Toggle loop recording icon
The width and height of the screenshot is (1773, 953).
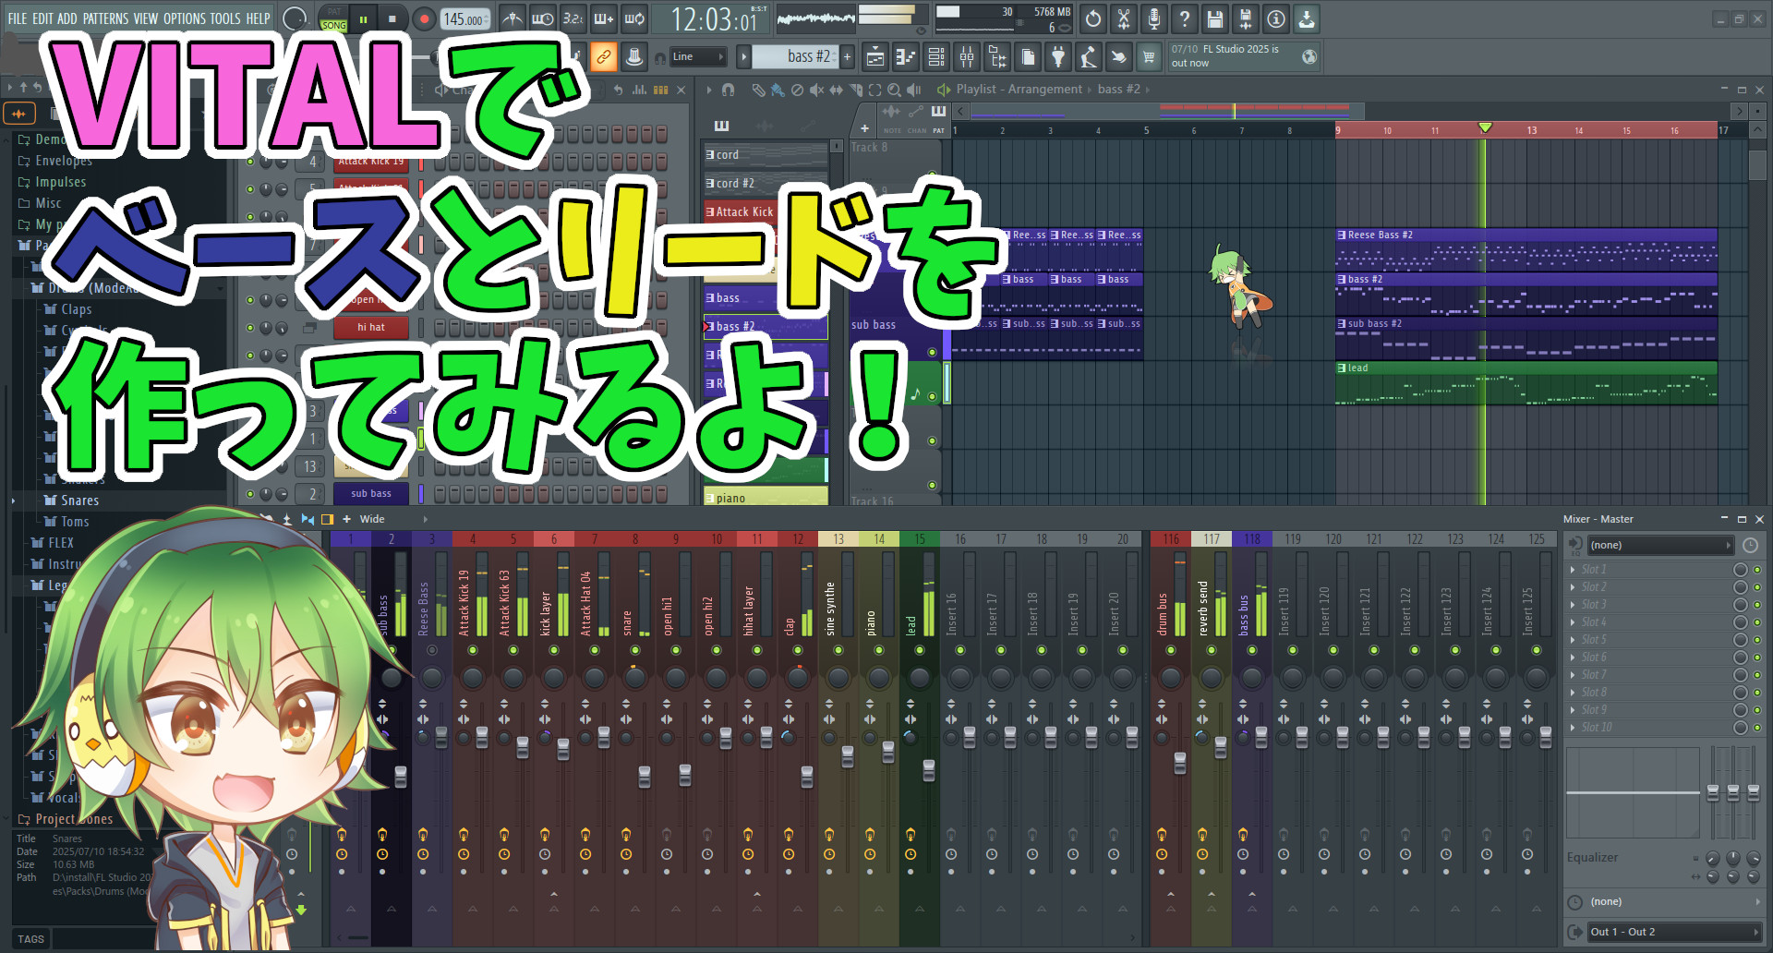tap(634, 18)
